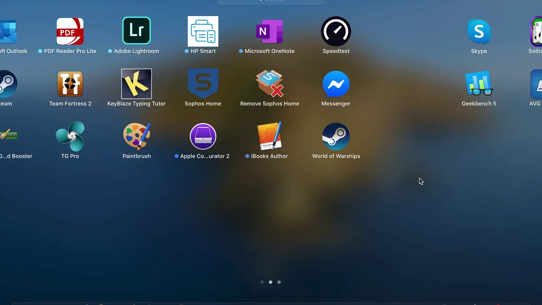Click the "KeyBlaze Typing Tutor" label
The width and height of the screenshot is (542, 305).
click(136, 103)
